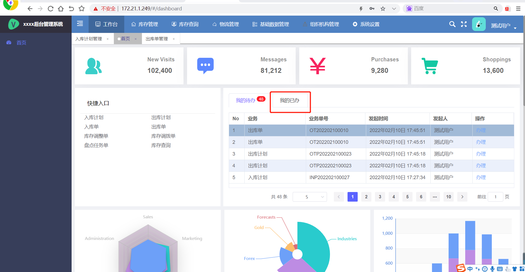Click the browser back arrow
525x272 pixels.
click(30, 9)
